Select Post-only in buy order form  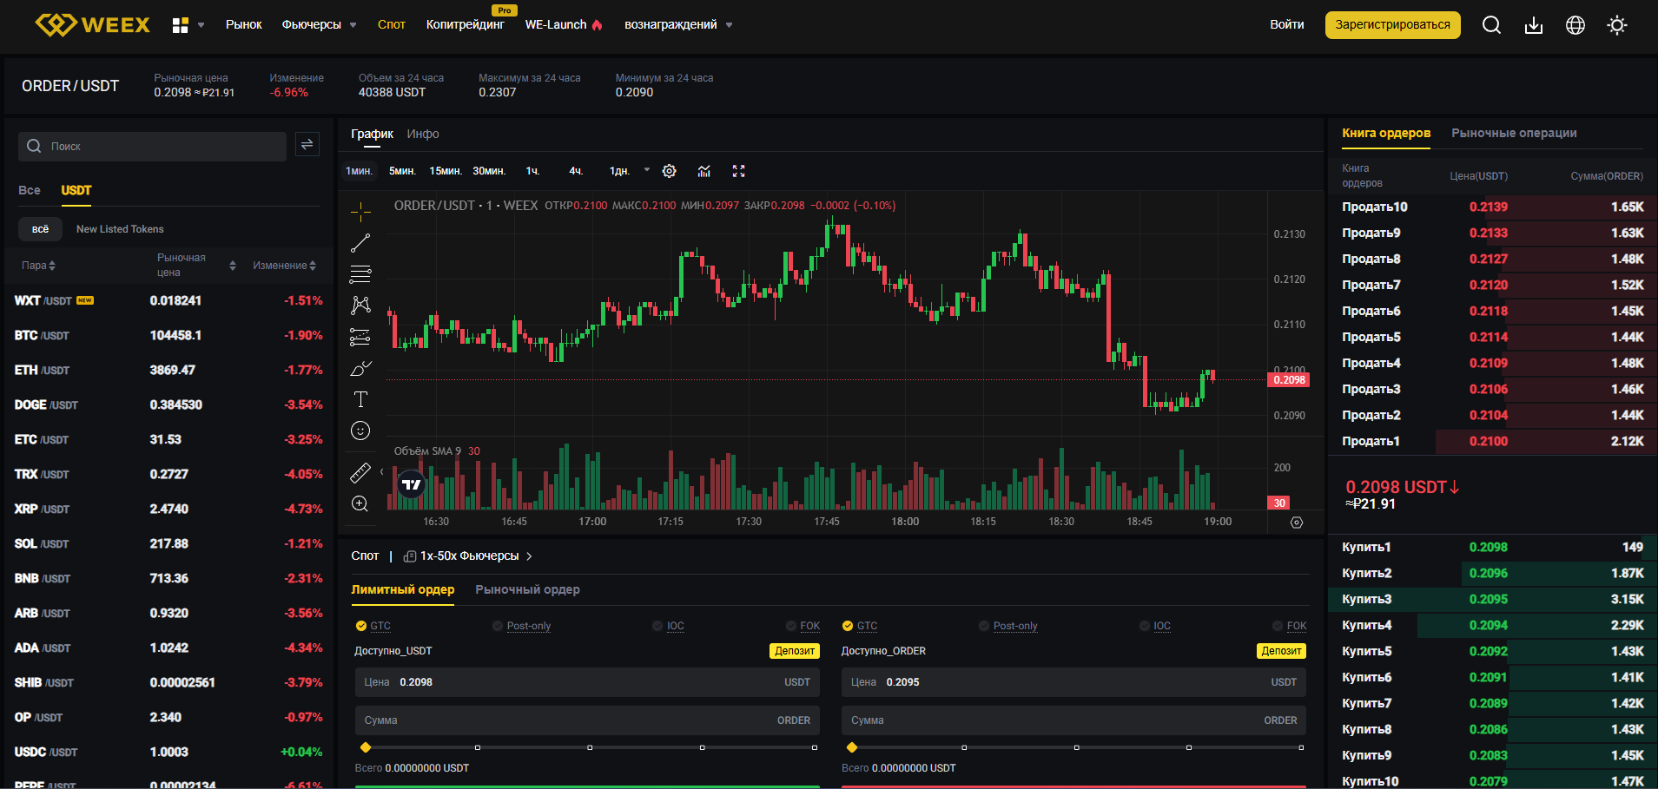(x=522, y=626)
